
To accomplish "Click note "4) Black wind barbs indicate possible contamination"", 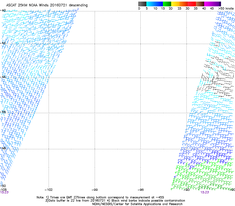I will point(146,201).
